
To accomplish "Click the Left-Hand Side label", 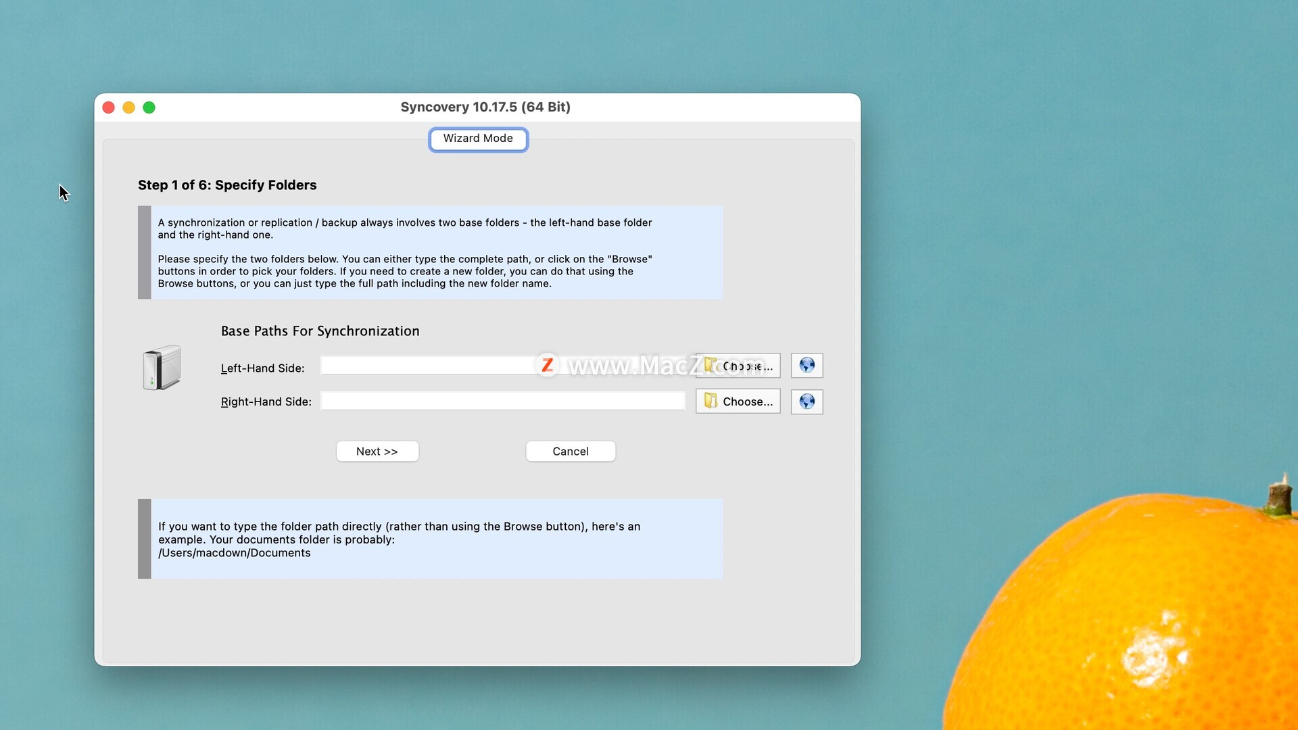I will coord(263,368).
